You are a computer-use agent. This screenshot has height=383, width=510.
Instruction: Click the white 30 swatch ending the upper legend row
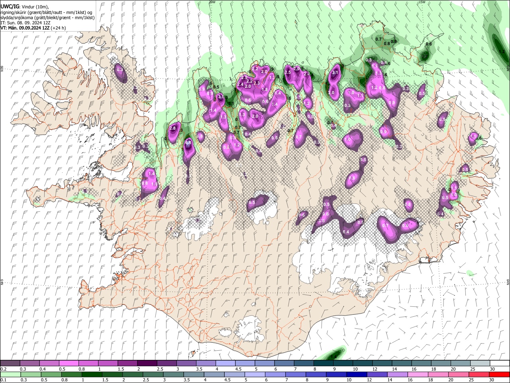tap(499, 363)
